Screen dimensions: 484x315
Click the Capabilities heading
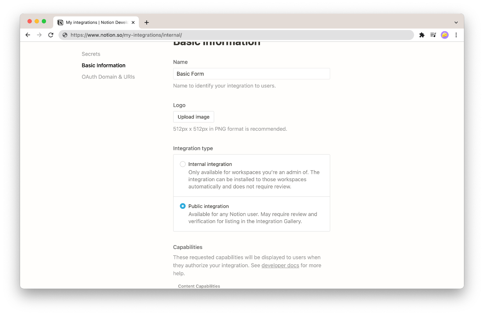tap(188, 247)
